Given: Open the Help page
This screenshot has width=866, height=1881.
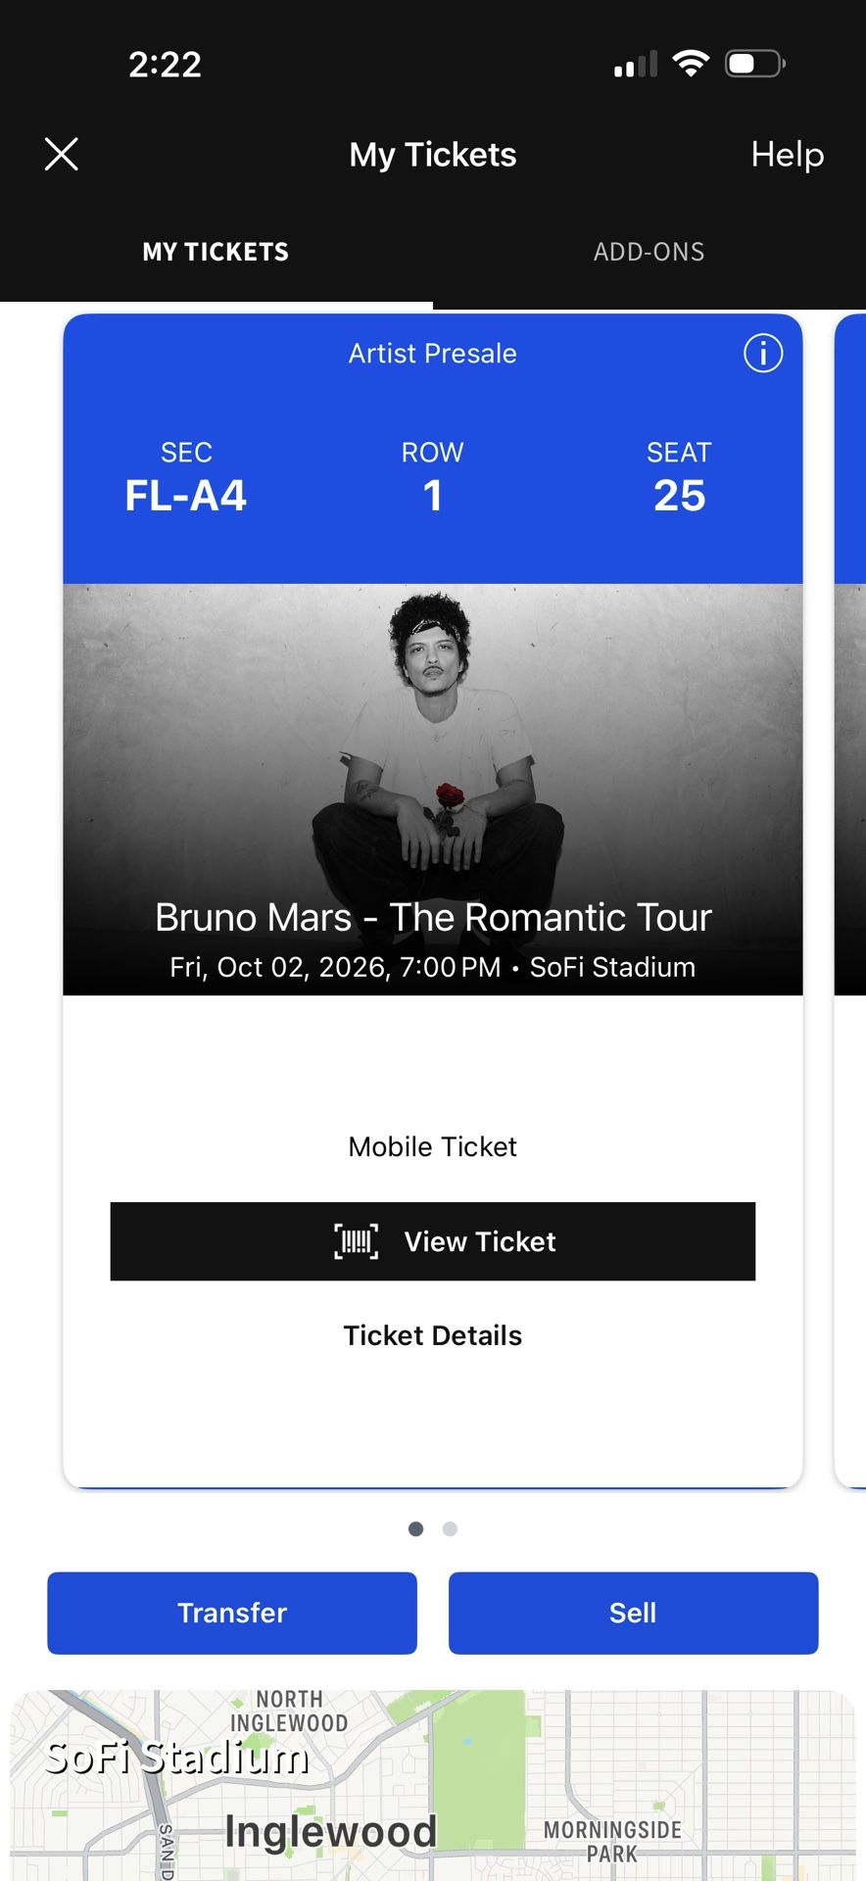Looking at the screenshot, I should click(x=787, y=154).
